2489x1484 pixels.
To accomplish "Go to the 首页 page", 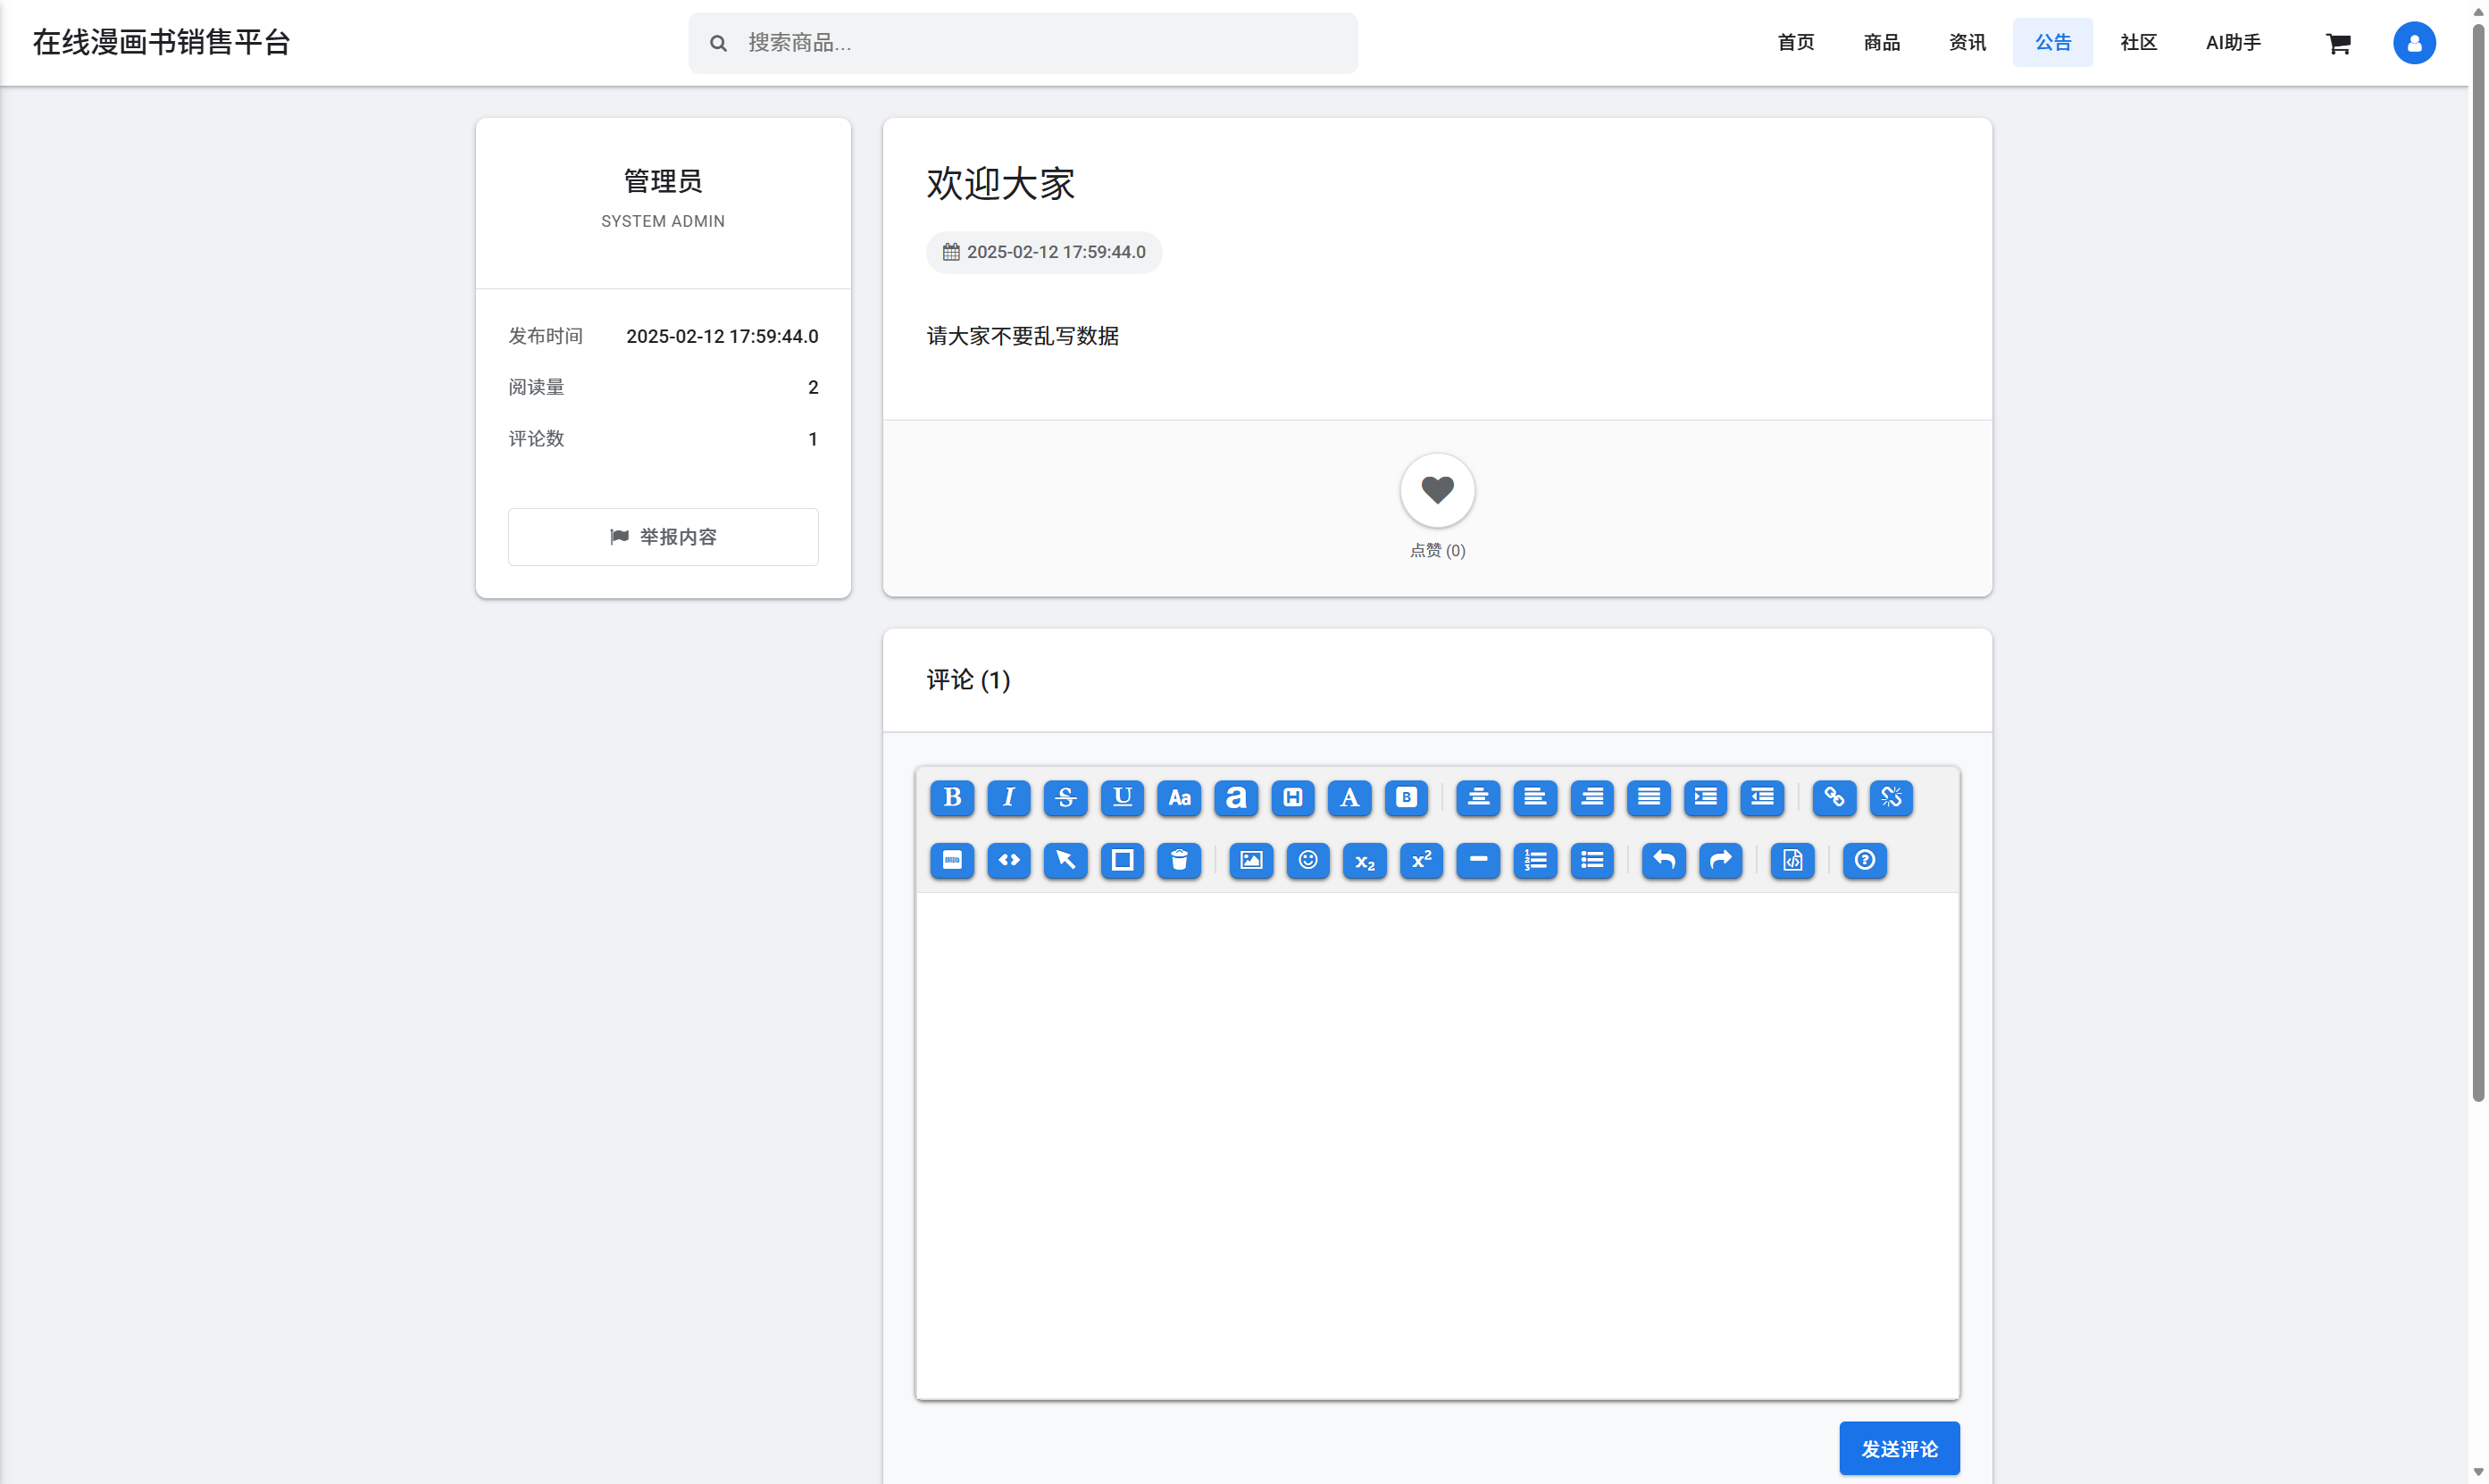I will [x=1795, y=42].
